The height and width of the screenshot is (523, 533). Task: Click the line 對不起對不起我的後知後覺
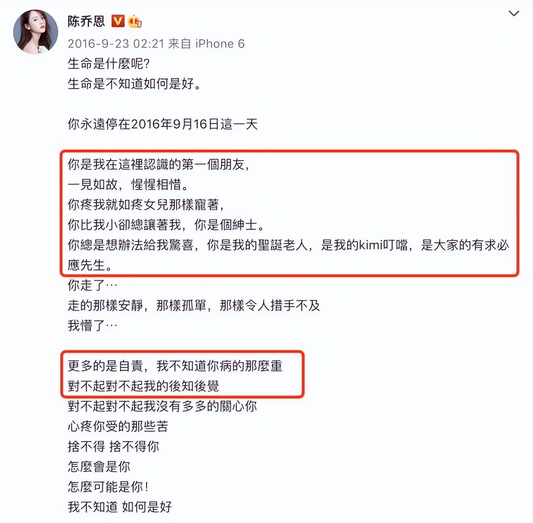pyautogui.click(x=143, y=386)
